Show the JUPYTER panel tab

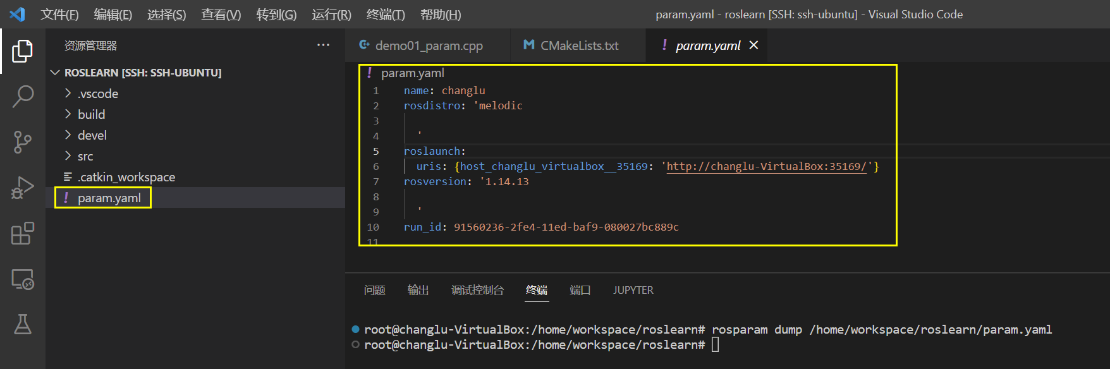point(633,290)
